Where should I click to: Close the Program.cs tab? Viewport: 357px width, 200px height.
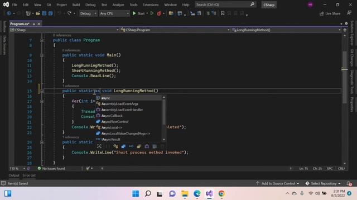[x=39, y=24]
